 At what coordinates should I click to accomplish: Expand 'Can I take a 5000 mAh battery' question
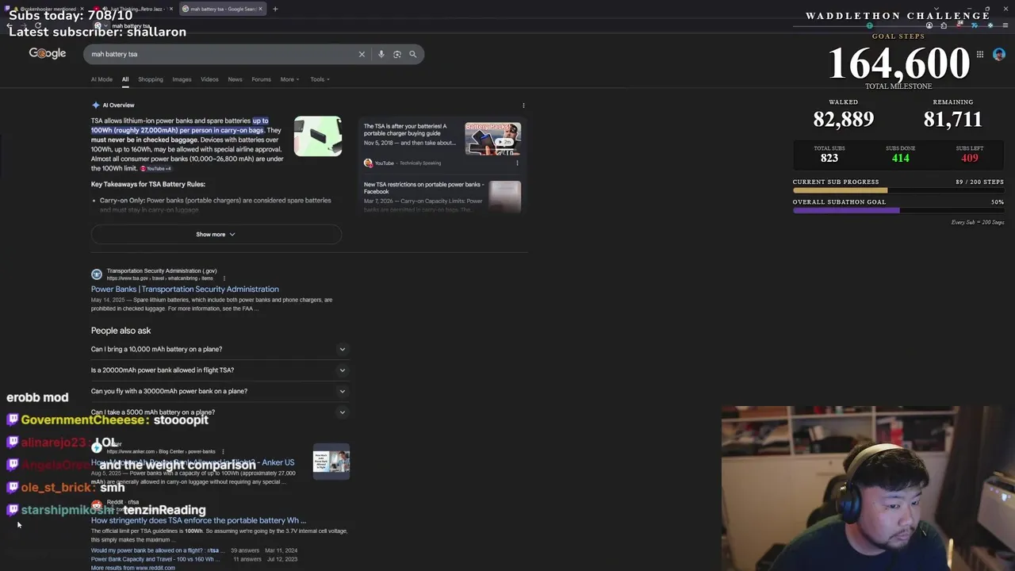(x=219, y=412)
